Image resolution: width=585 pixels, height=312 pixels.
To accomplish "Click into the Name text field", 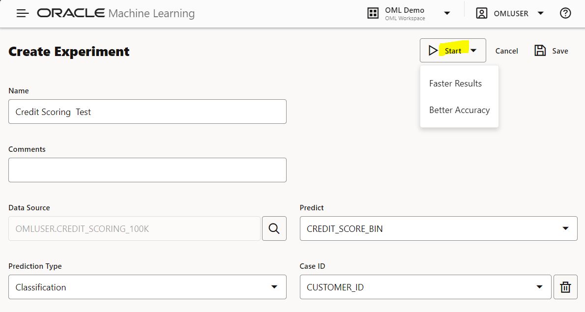I will pyautogui.click(x=147, y=112).
